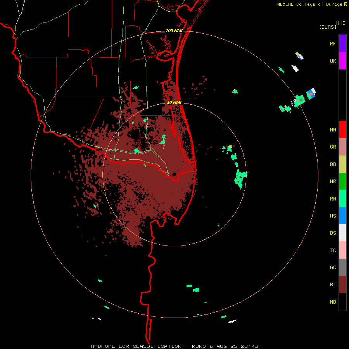Click the BI legend label
Screen dimensions: 349x349
pyautogui.click(x=333, y=285)
